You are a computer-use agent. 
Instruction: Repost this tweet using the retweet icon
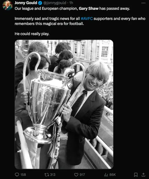coord(47,175)
